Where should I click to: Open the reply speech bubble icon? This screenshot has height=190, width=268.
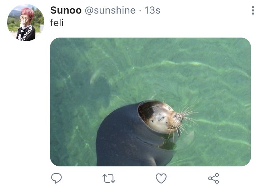pyautogui.click(x=56, y=178)
